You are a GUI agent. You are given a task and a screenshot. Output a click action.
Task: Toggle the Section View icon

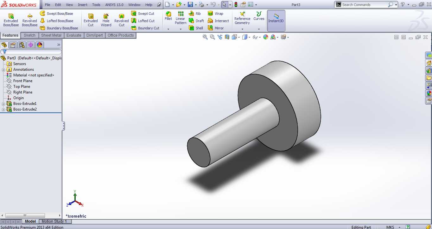coord(227,37)
